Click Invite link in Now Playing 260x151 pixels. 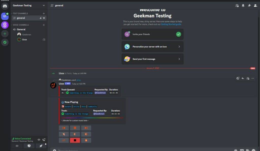76,106
